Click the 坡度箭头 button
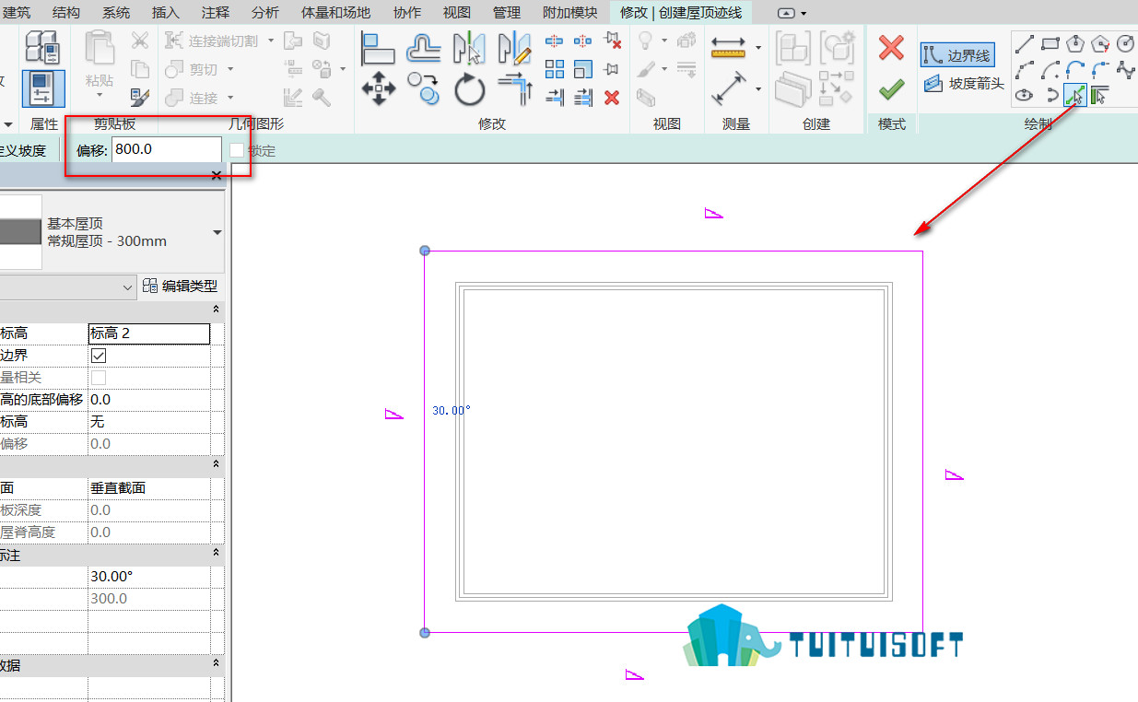 (x=964, y=84)
